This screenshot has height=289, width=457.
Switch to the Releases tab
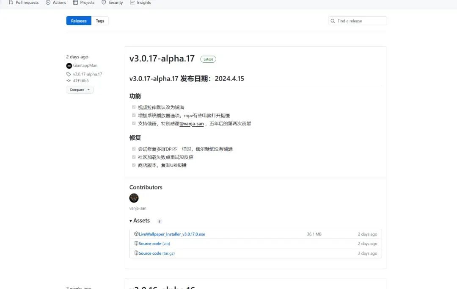click(x=79, y=21)
